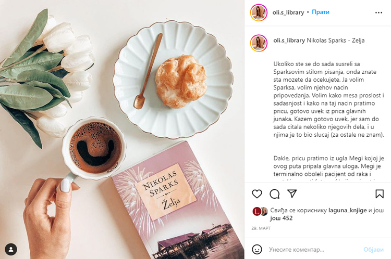Viewport: 391px width, 259px height.
Task: Click the caption text about Sparks's writing
Action: point(328,99)
